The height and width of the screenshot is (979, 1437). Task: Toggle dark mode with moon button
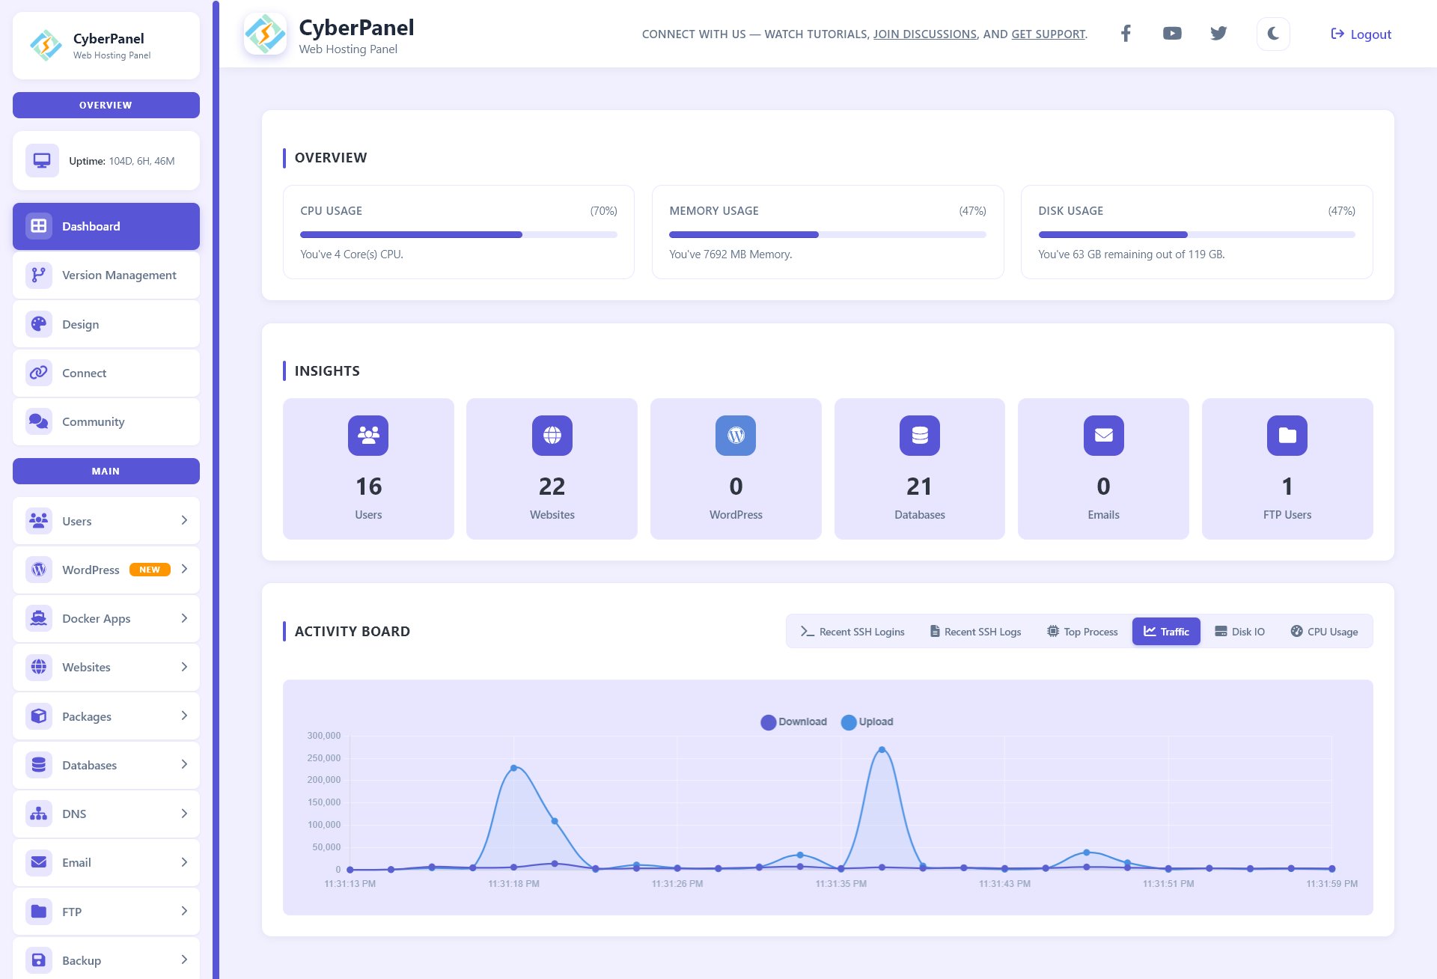click(1272, 34)
